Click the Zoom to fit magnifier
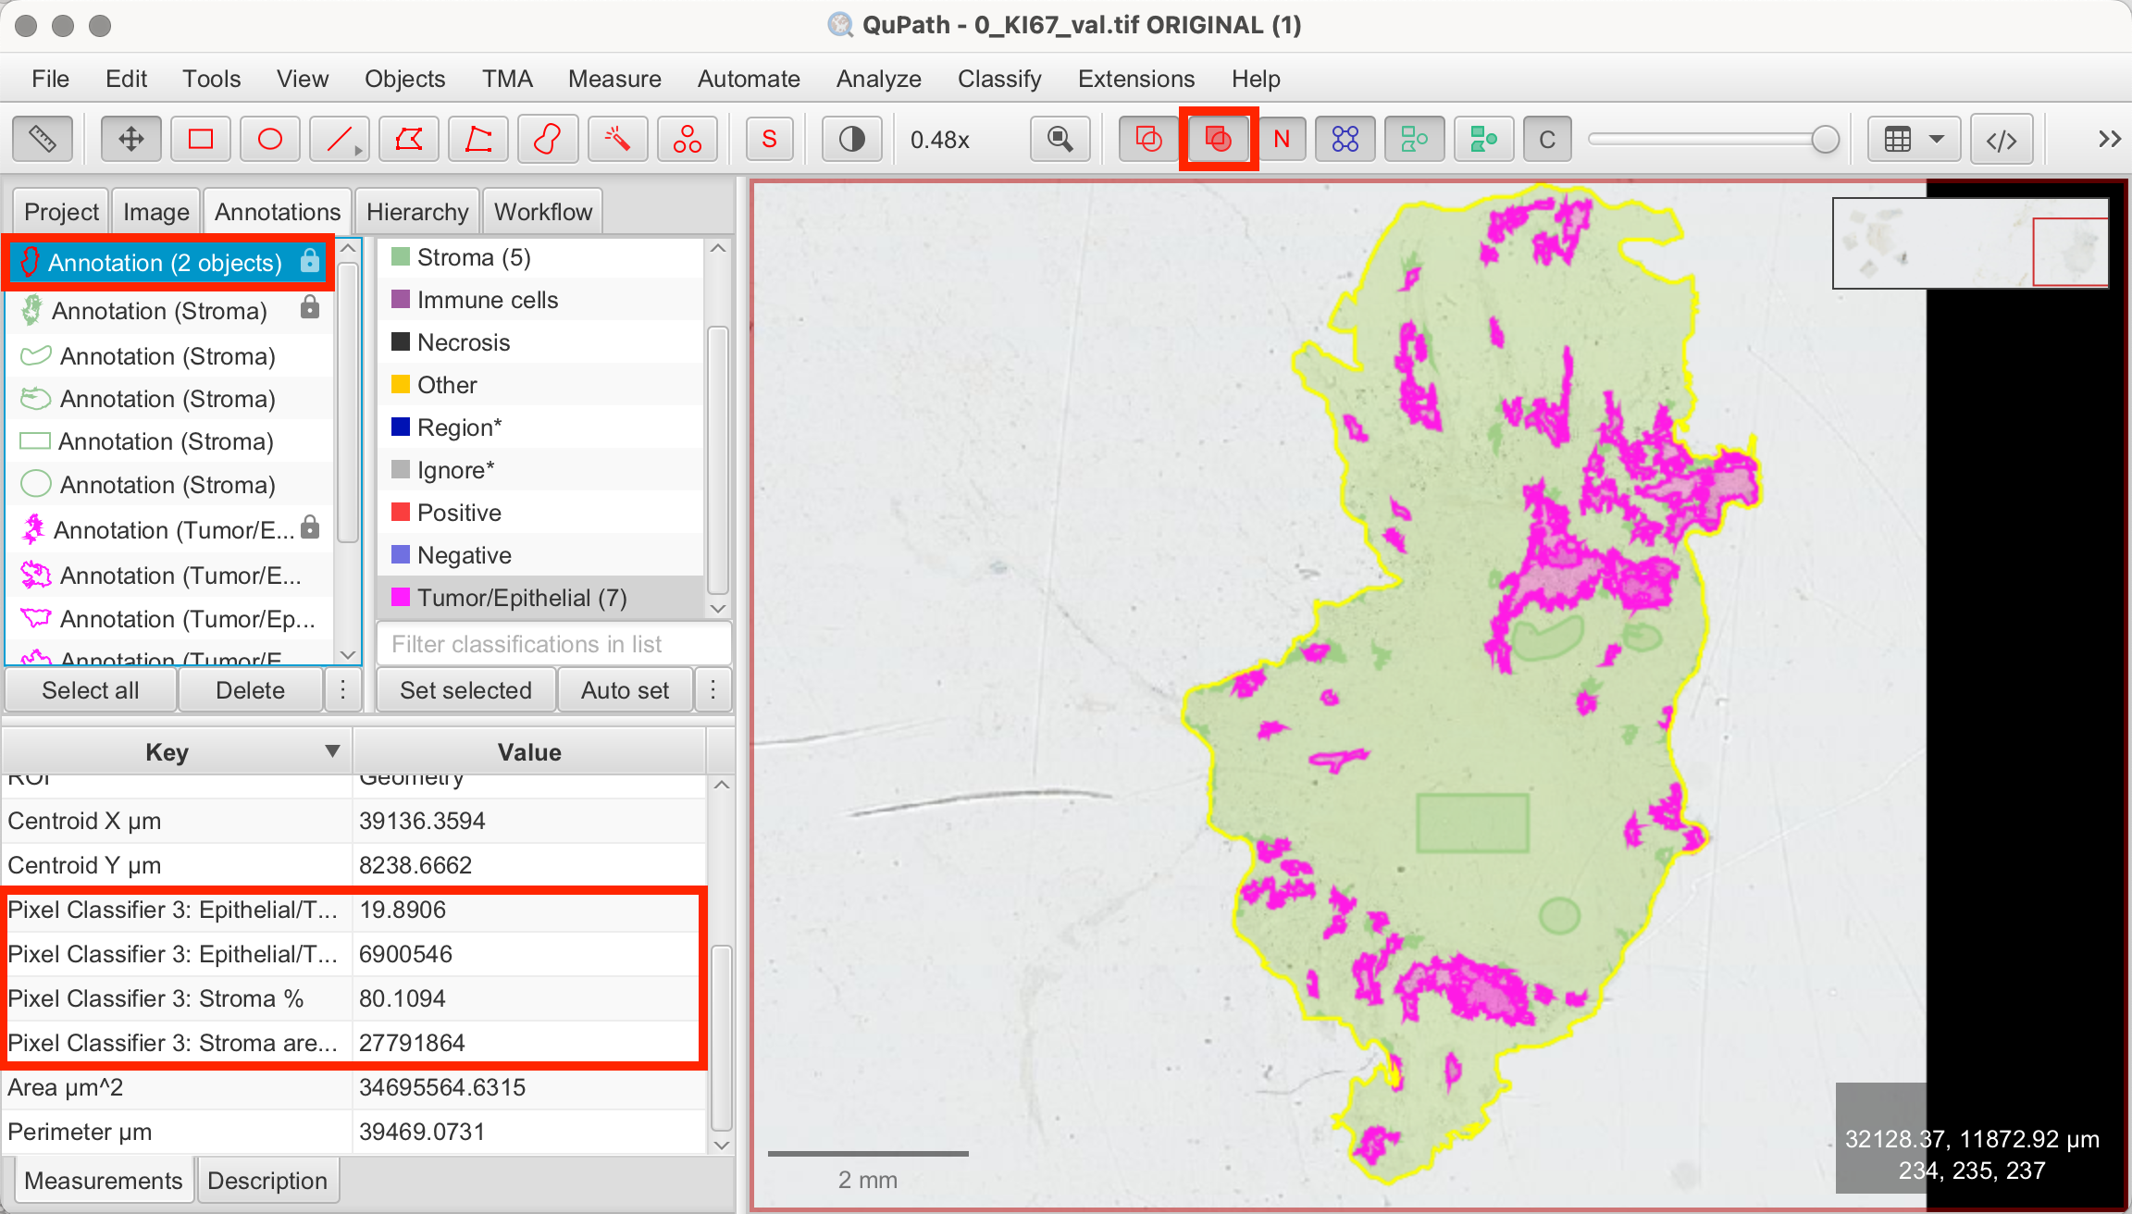2132x1214 pixels. point(1060,140)
